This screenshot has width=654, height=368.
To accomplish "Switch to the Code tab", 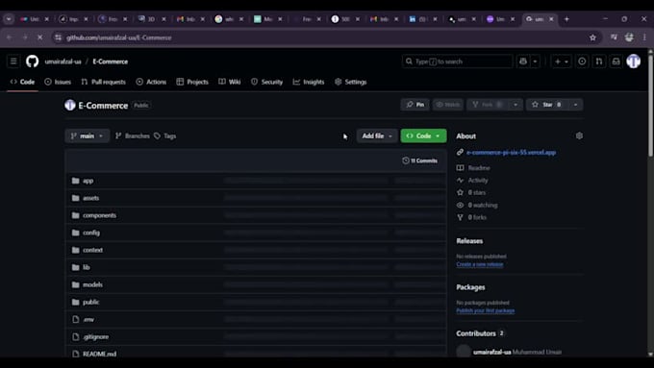I will click(22, 82).
